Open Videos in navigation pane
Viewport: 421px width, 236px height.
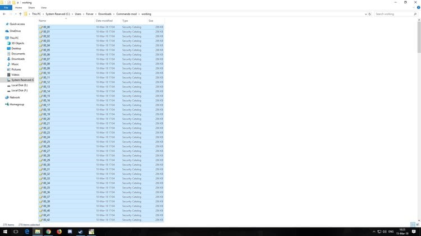(x=15, y=75)
